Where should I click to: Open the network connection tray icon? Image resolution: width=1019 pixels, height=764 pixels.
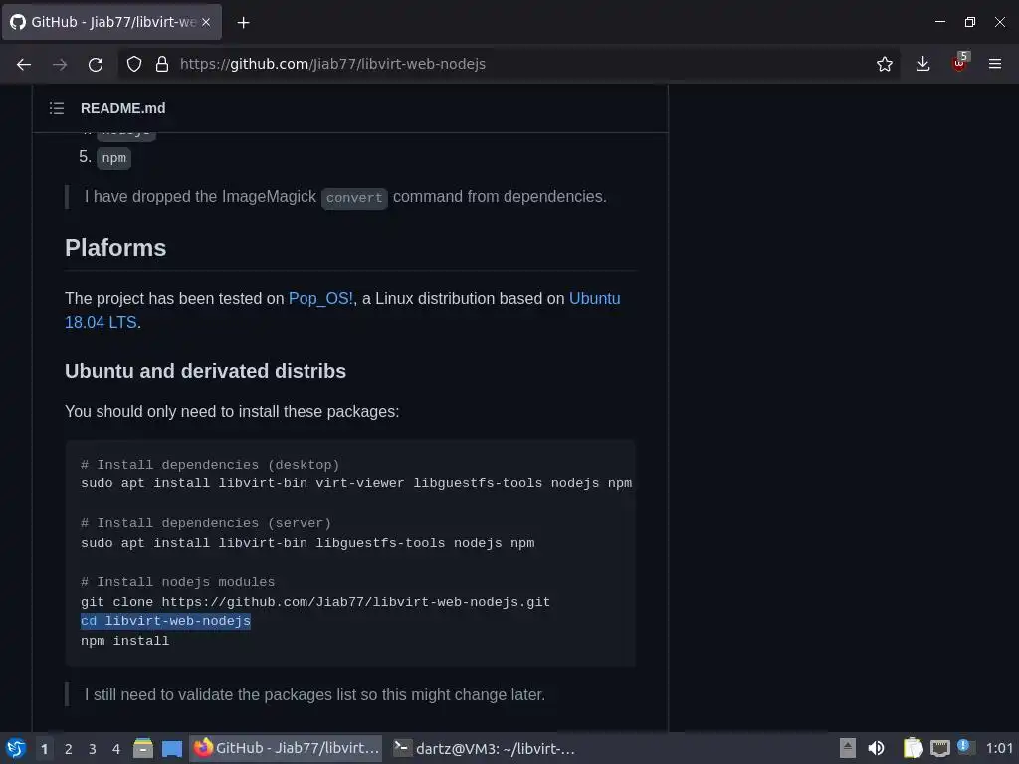tap(939, 748)
